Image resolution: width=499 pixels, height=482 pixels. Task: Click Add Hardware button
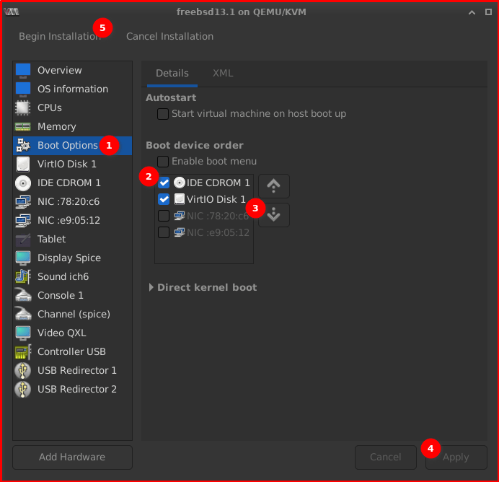click(72, 457)
